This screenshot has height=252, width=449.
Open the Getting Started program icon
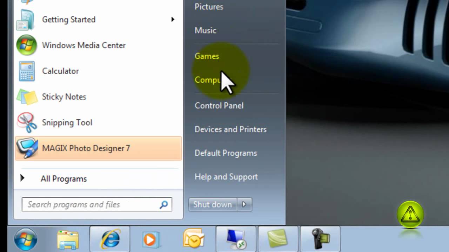[26, 20]
